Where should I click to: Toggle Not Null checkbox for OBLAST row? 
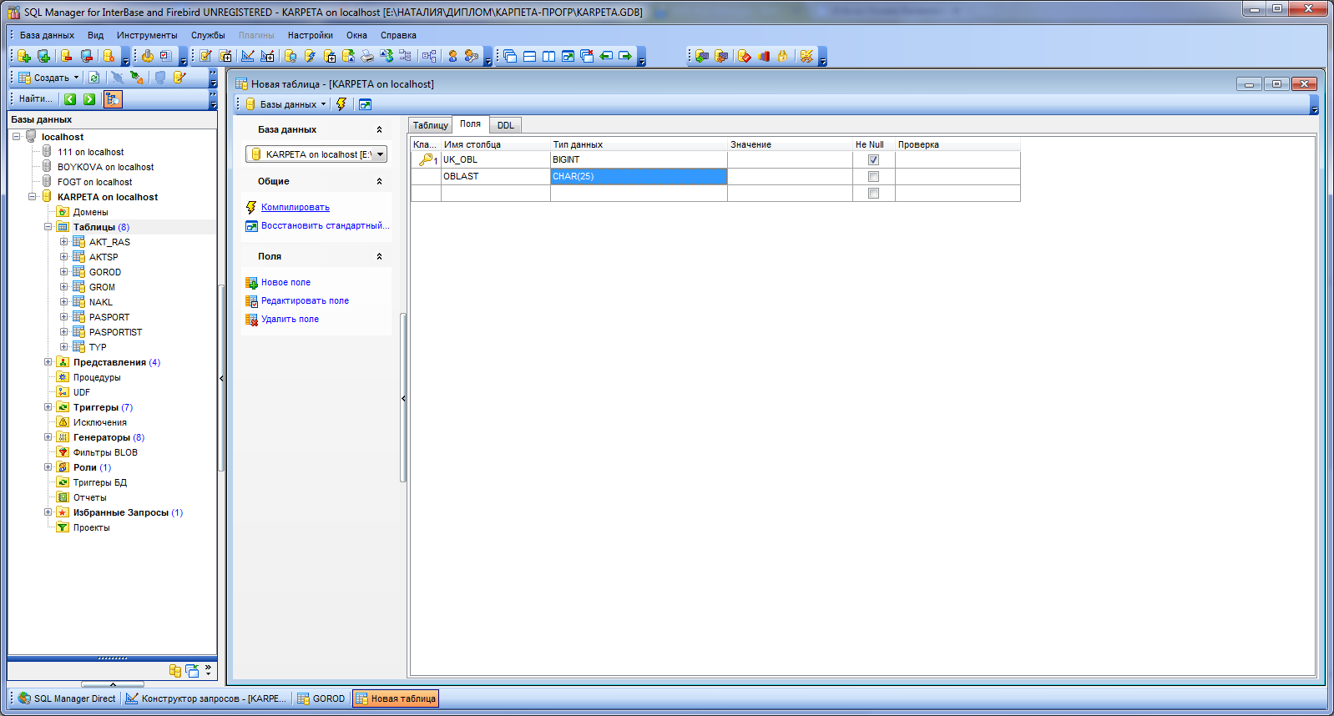873,176
